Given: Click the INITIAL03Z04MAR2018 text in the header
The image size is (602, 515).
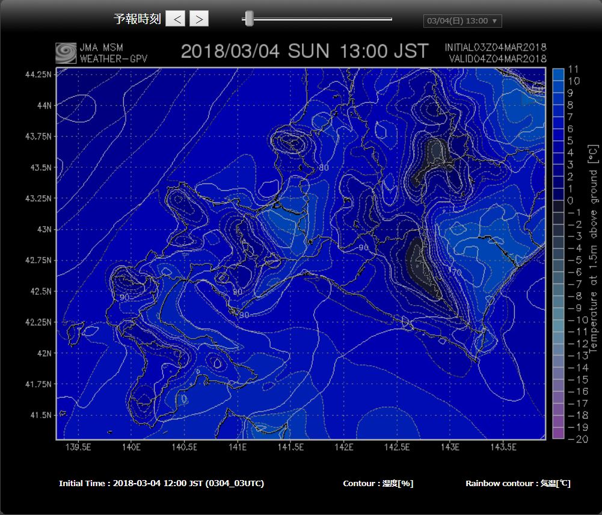Looking at the screenshot, I should (496, 48).
